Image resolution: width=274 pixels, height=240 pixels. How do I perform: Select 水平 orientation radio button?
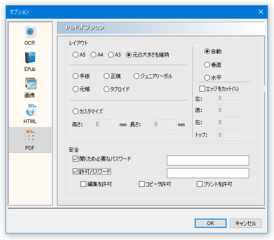pyautogui.click(x=207, y=78)
